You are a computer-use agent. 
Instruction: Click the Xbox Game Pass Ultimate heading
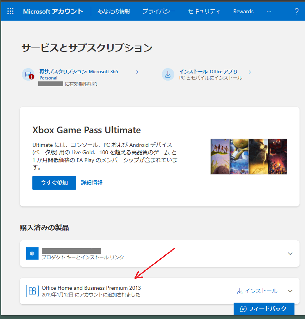tap(87, 130)
